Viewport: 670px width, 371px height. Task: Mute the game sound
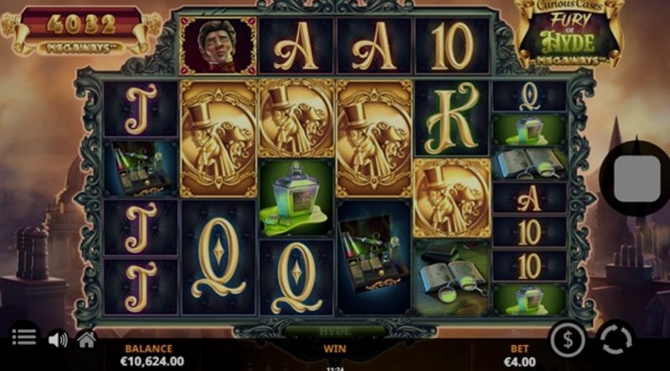[58, 340]
